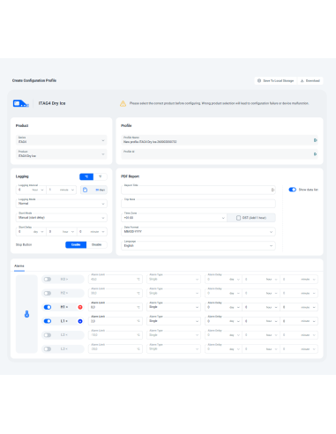The width and height of the screenshot is (336, 434).
Task: Open the Start Delay hour dropdown
Action: [x=62, y=232]
